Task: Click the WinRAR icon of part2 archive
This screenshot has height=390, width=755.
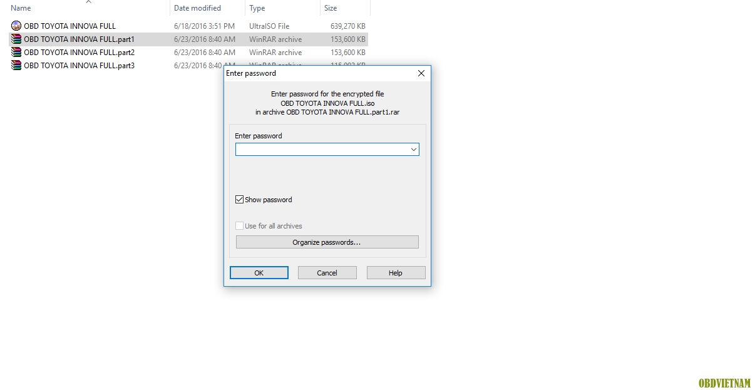Action: click(x=16, y=53)
